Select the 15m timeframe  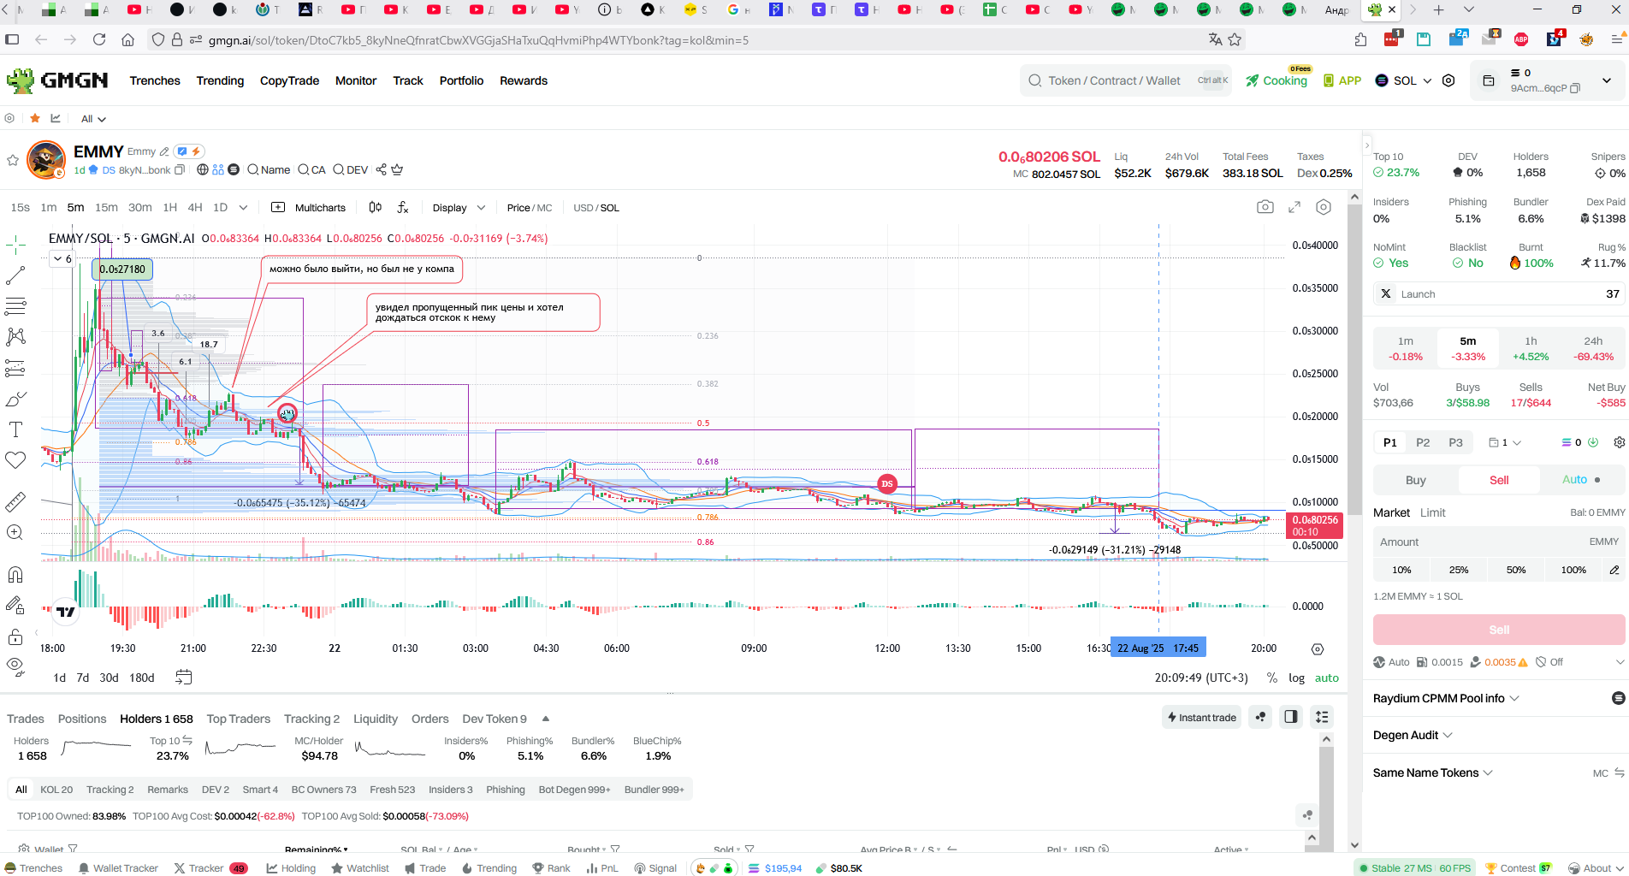point(106,207)
